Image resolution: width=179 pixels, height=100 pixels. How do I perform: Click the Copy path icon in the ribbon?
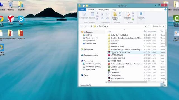point(97,16)
